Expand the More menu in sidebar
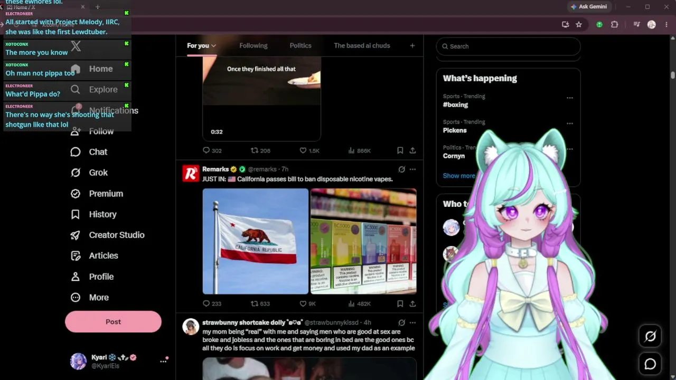 (90, 297)
